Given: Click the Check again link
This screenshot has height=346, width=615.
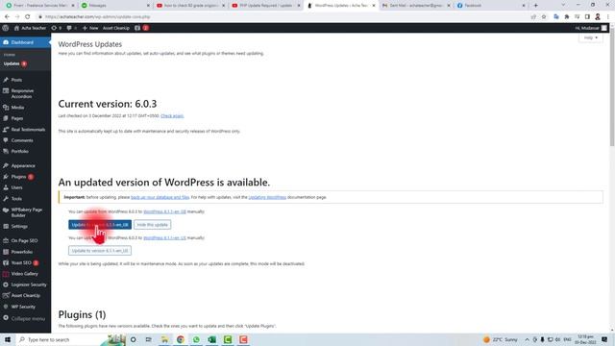Looking at the screenshot, I should [172, 115].
